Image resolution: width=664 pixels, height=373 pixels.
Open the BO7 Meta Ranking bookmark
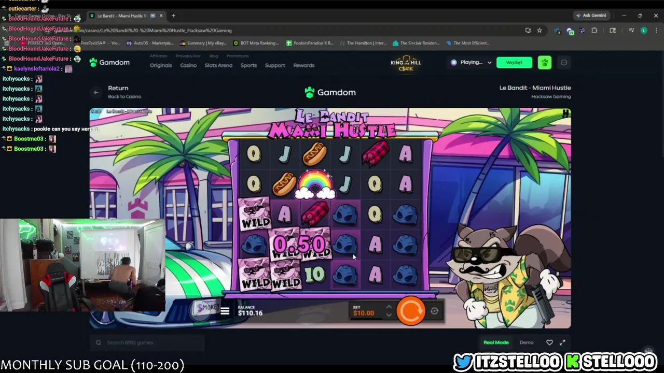tap(256, 43)
